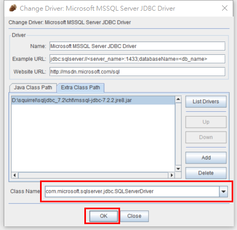Viewport: 237px width, 230px height.
Task: Add a new jar file with Add
Action: click(x=206, y=158)
